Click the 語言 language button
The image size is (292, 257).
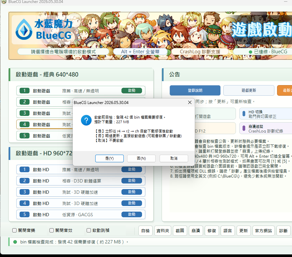pos(228,231)
